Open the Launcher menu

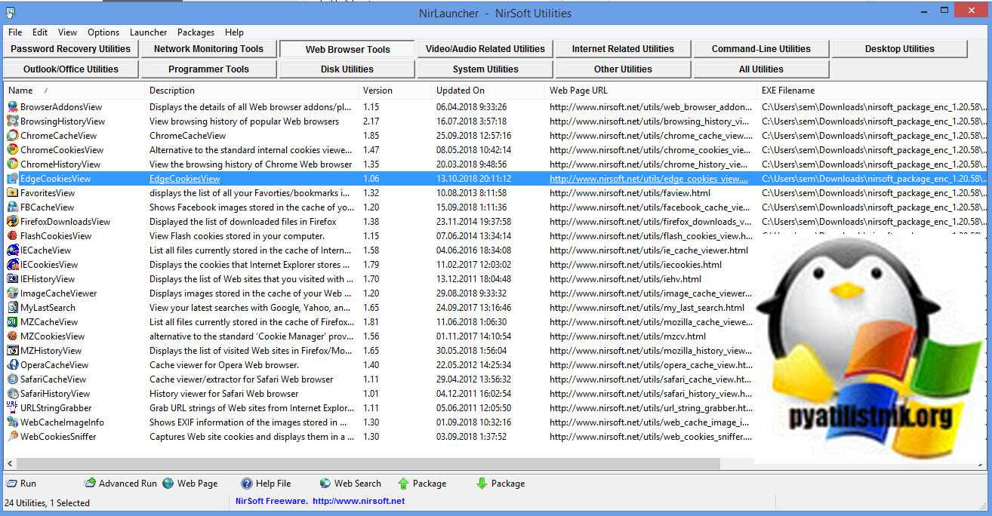pos(148,32)
